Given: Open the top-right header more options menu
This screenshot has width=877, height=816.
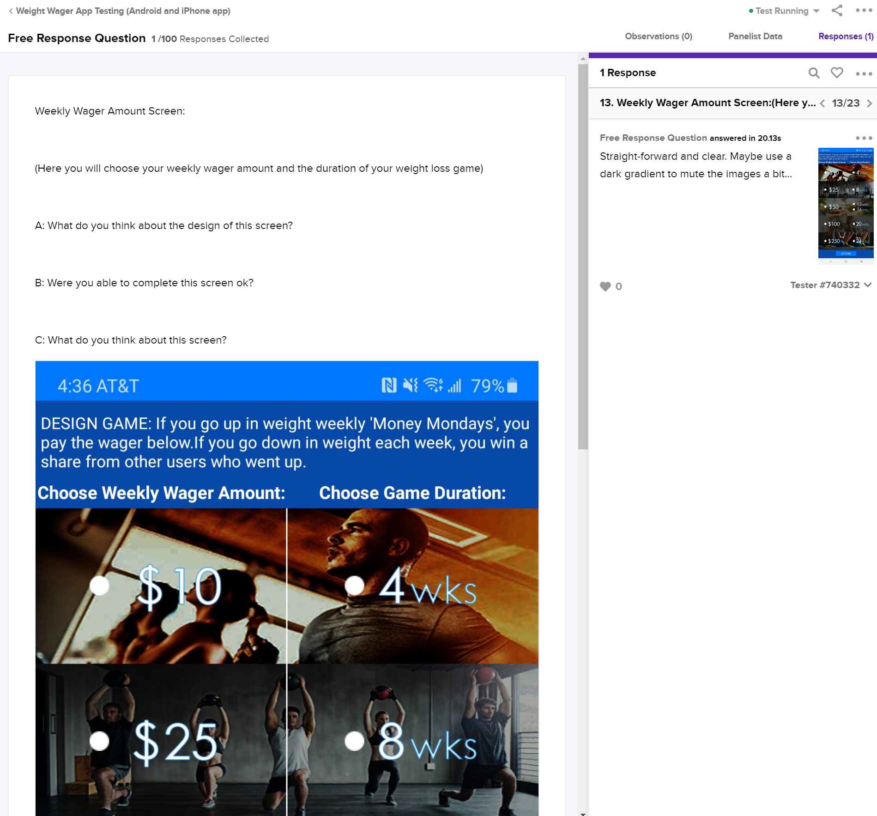Looking at the screenshot, I should coord(864,10).
